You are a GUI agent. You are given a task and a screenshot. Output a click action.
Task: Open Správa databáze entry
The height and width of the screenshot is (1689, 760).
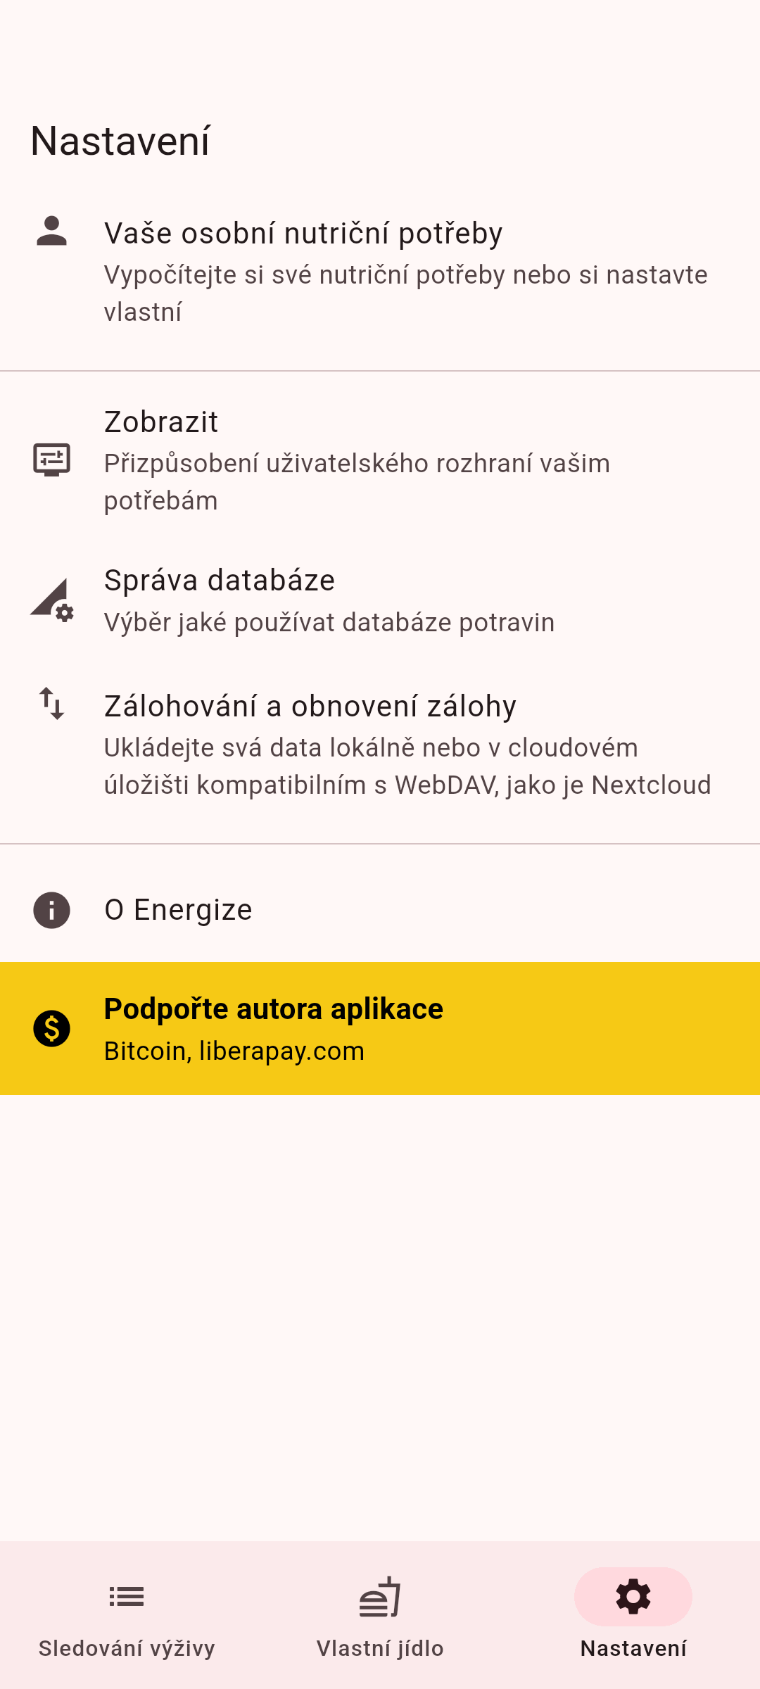click(x=220, y=581)
